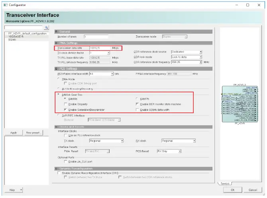Open the TX clock dropdown
This screenshot has width=267, height=198.
coord(122,141)
